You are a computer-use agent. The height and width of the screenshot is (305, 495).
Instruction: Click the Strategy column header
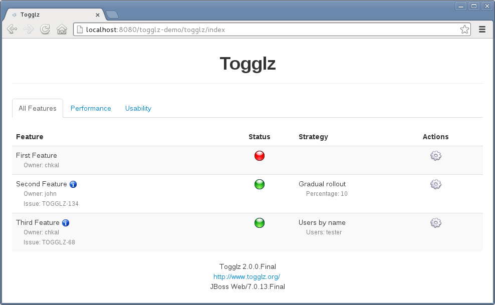[313, 137]
